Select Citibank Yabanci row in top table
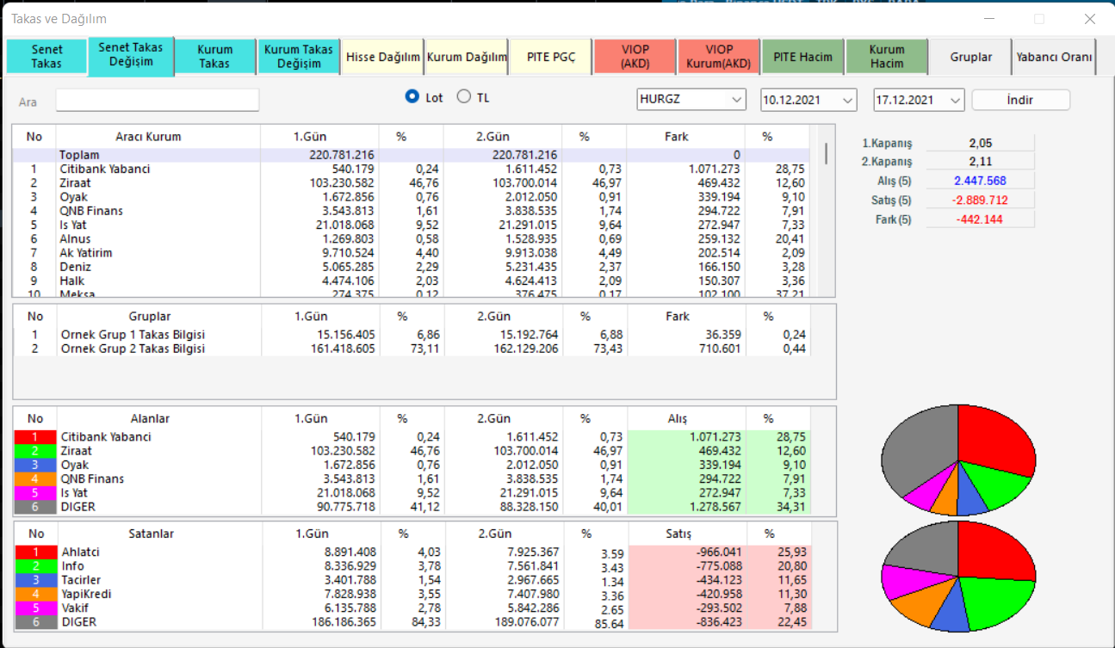Image resolution: width=1115 pixels, height=648 pixels. [412, 169]
